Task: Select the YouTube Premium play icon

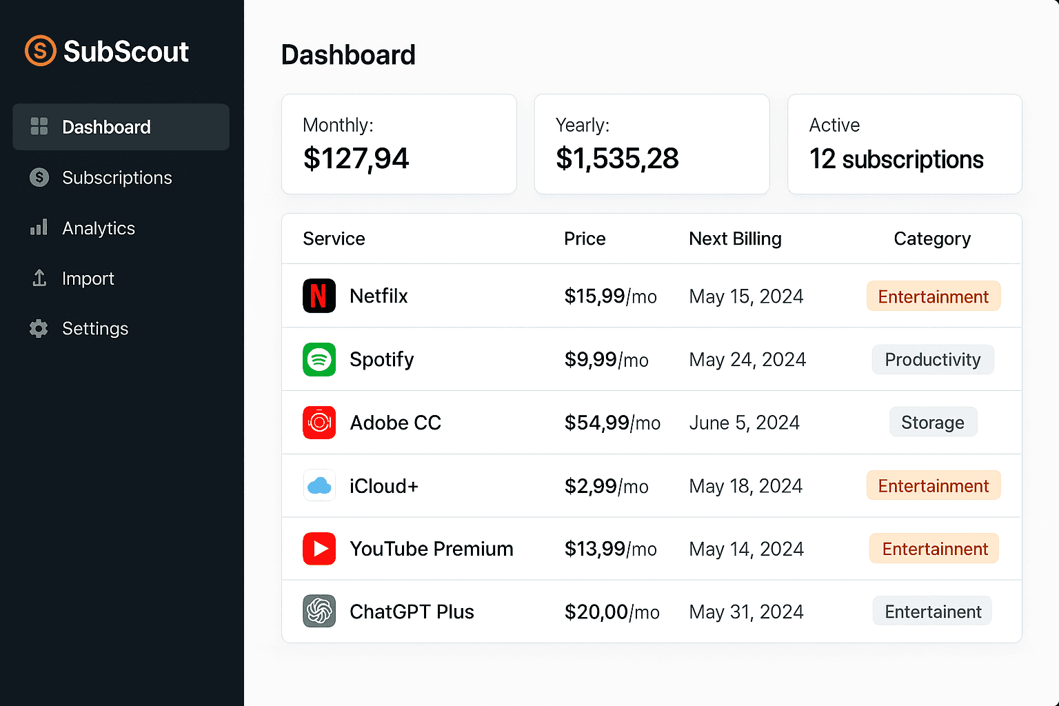Action: click(319, 549)
